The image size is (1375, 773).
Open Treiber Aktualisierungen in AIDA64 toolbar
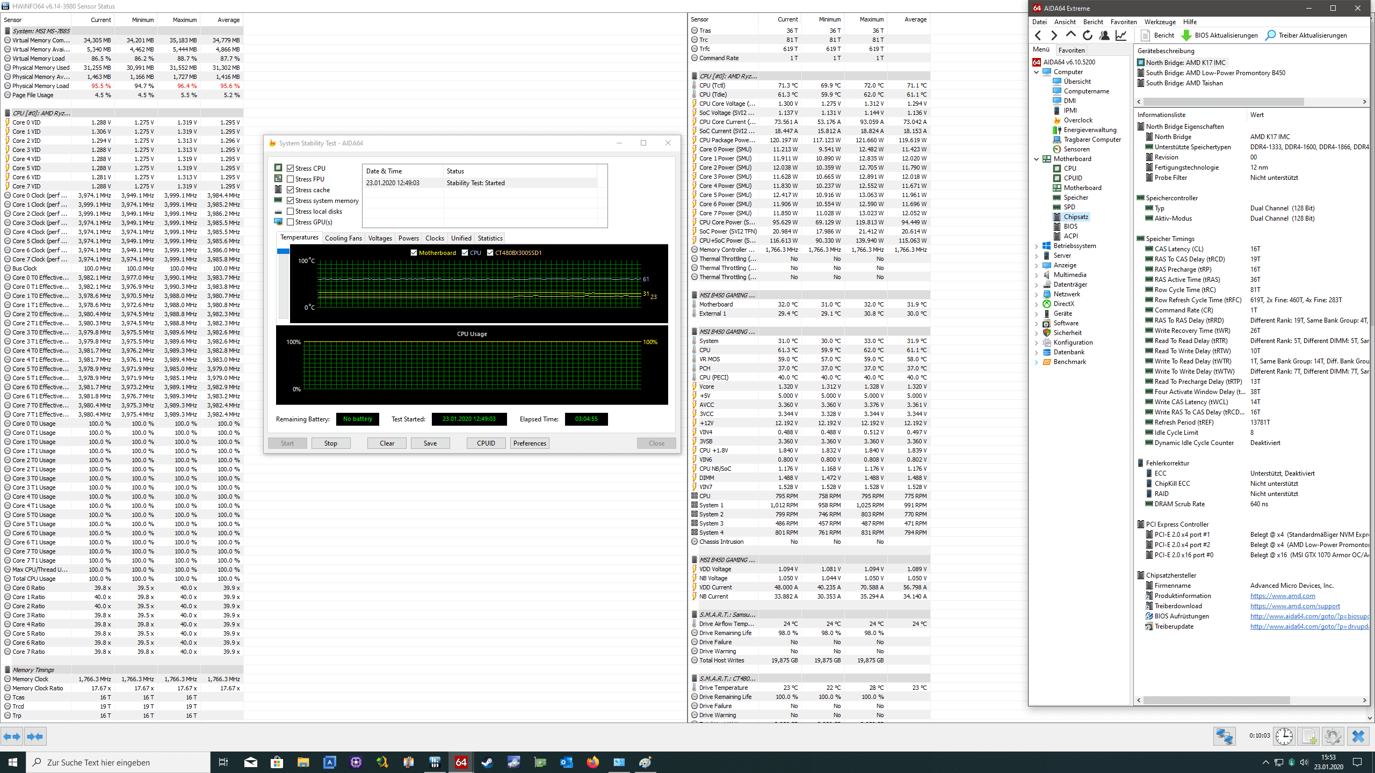click(x=1306, y=35)
